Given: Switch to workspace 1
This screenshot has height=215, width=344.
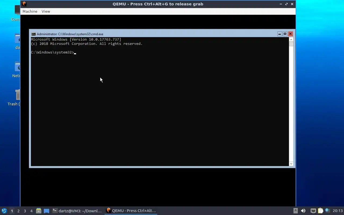Looking at the screenshot, I should (12, 211).
